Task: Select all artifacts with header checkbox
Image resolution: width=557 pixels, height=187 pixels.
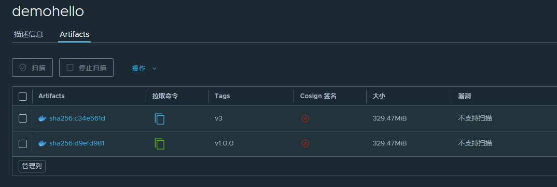Action: tap(23, 96)
